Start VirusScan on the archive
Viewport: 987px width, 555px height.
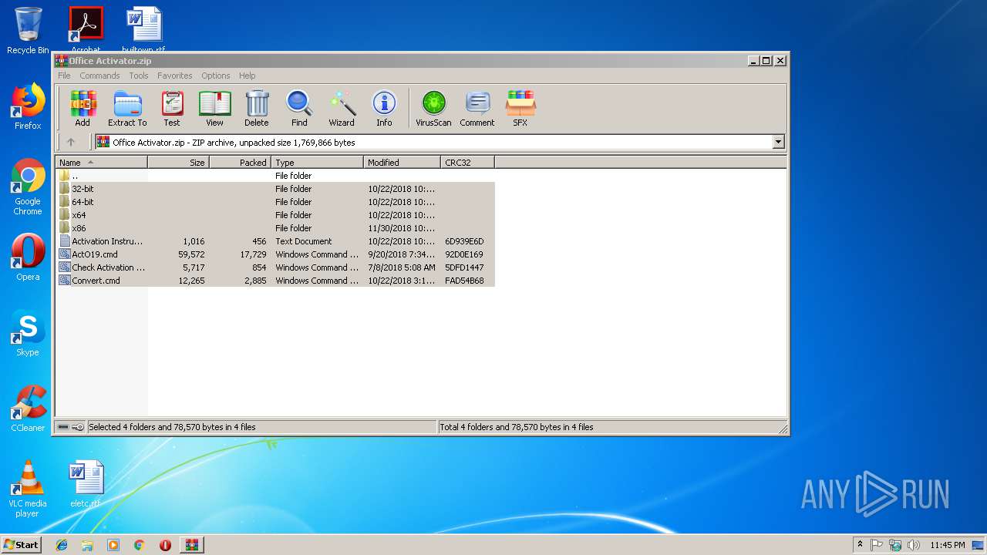(x=433, y=109)
